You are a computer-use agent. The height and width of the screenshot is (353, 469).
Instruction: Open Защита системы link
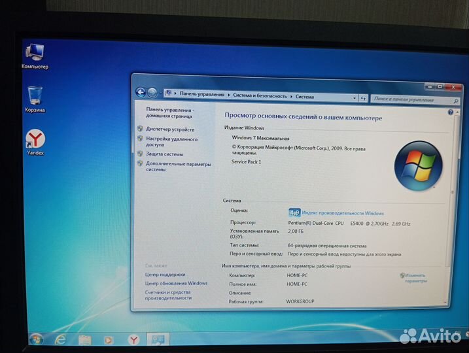[x=164, y=154]
